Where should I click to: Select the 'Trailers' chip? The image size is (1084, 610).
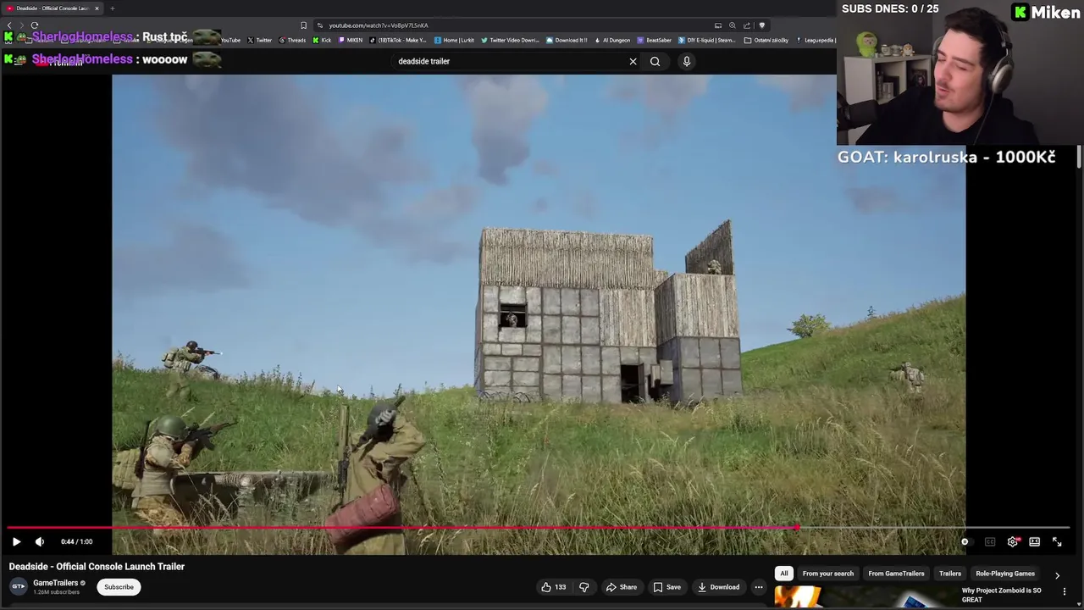point(950,574)
